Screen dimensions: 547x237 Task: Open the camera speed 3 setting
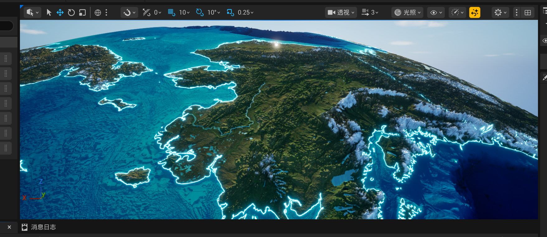[x=370, y=12]
